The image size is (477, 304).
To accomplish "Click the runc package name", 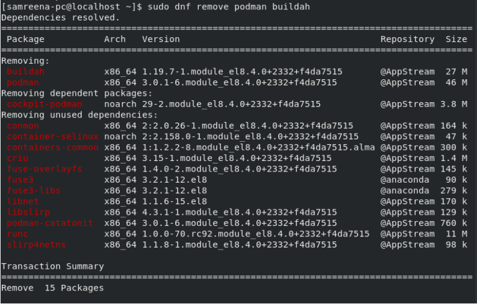I will pyautogui.click(x=17, y=234).
